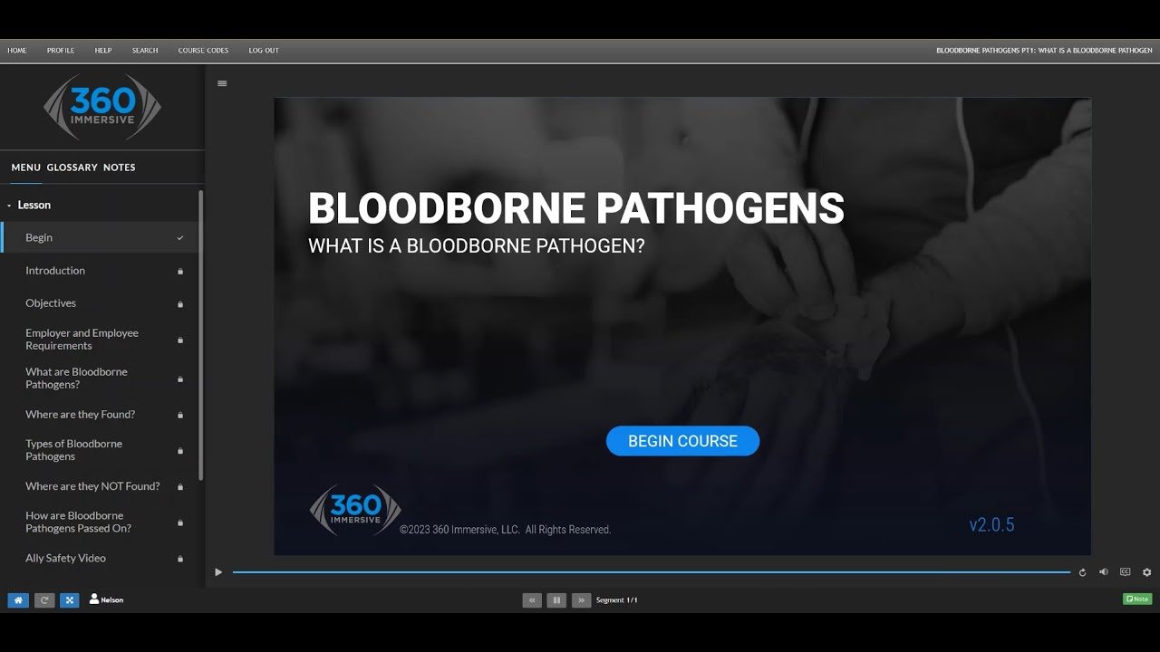Enter fullscreen with the expand arrows icon
1160x652 pixels.
pos(70,599)
